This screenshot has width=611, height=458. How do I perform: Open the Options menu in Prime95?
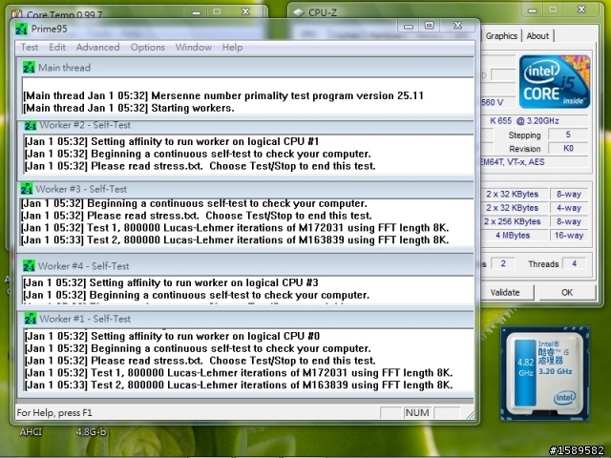pyautogui.click(x=148, y=47)
